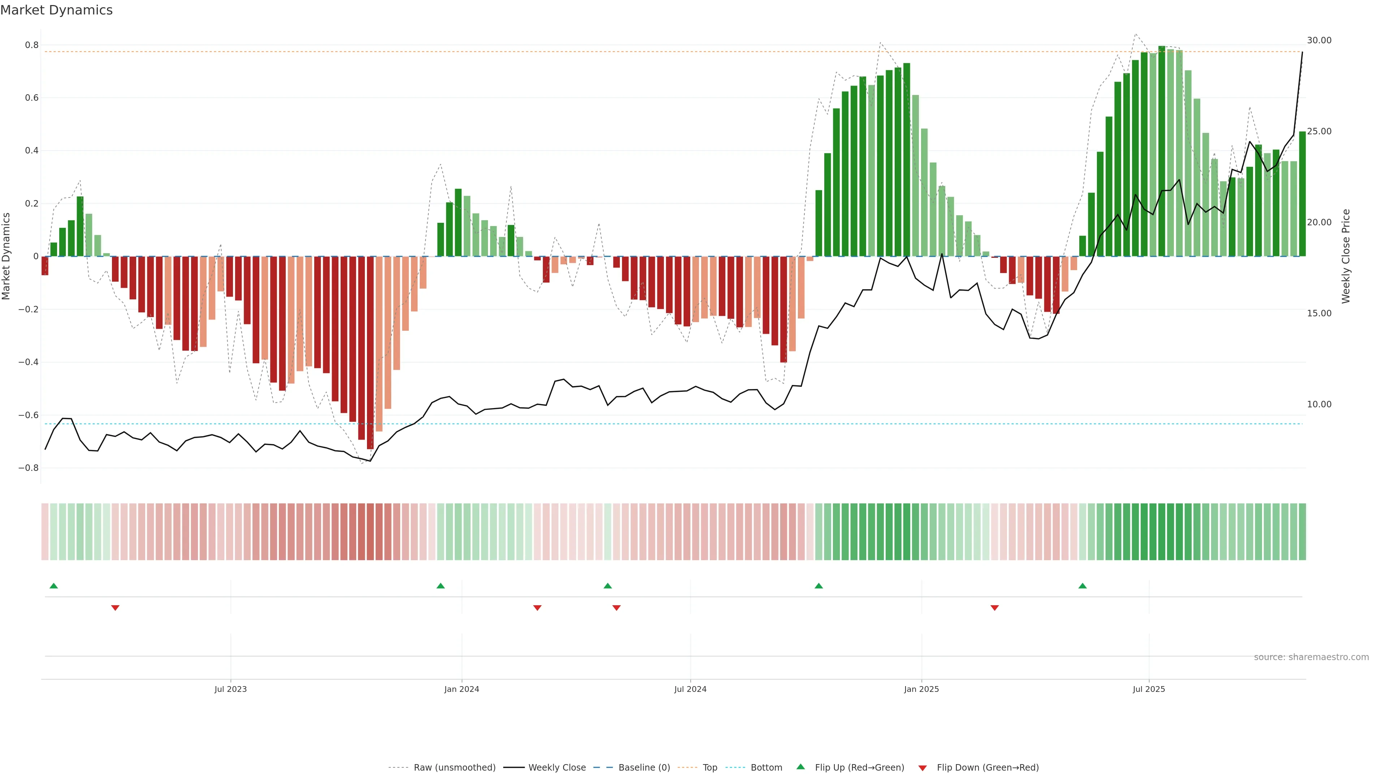Click red flip-down triangle after Jan 2025

(x=994, y=608)
